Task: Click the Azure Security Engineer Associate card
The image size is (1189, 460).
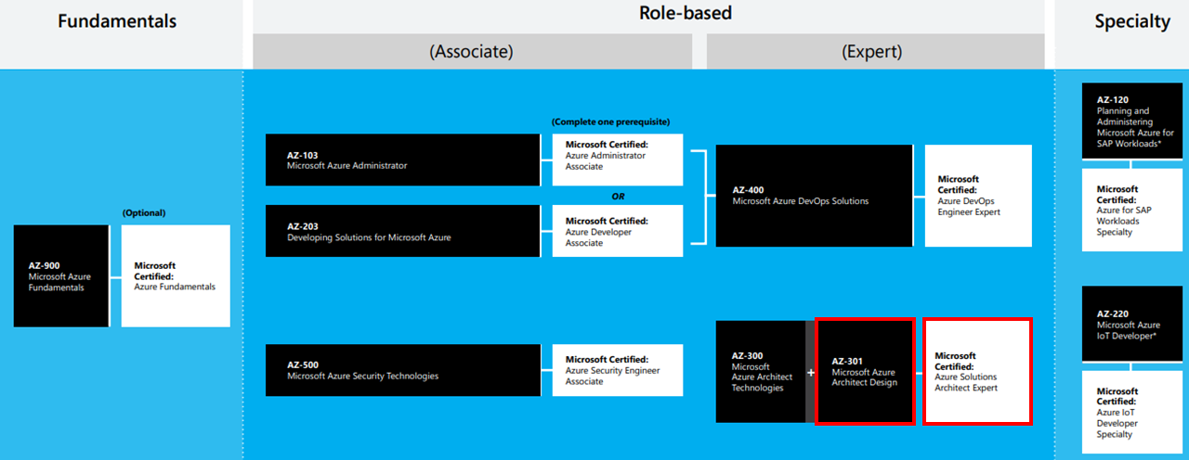Action: pyautogui.click(x=618, y=370)
